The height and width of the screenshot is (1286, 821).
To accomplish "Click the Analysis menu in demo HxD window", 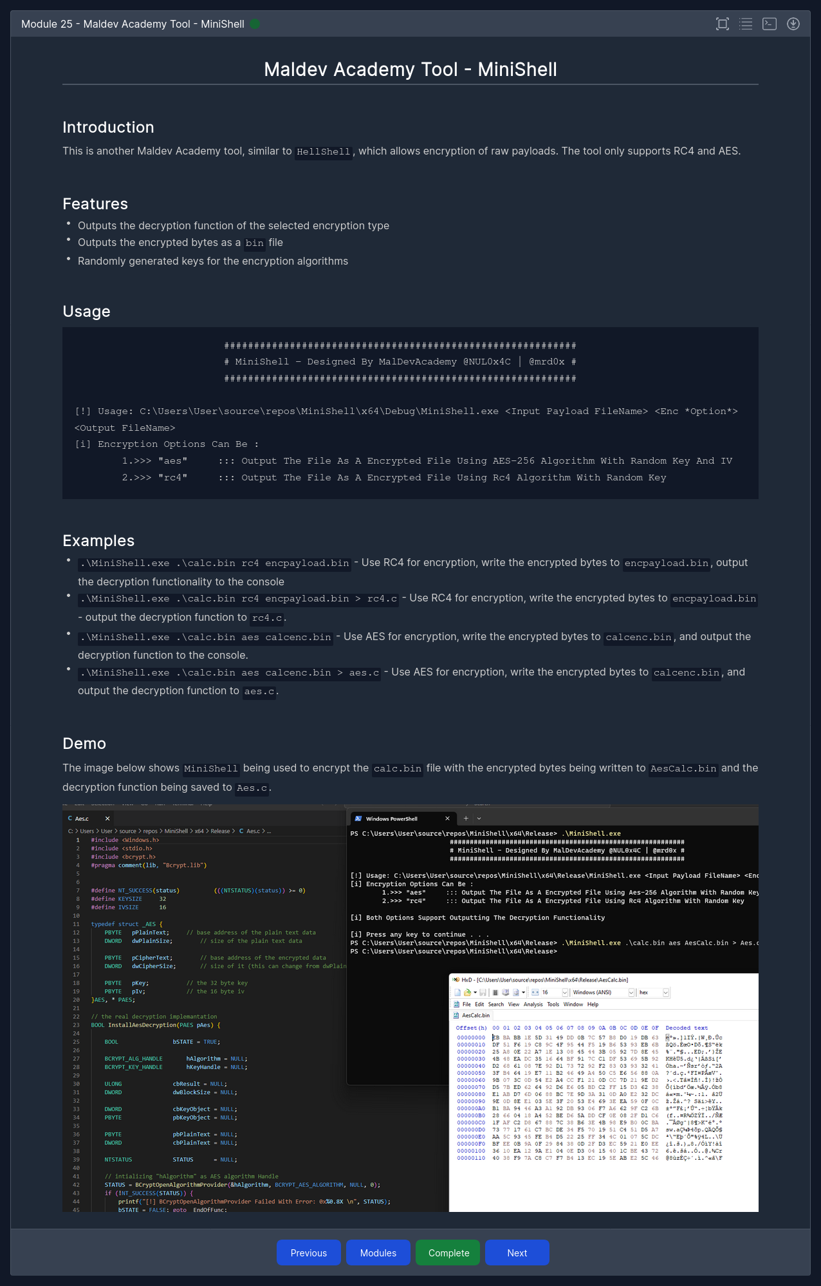I will 533,1004.
